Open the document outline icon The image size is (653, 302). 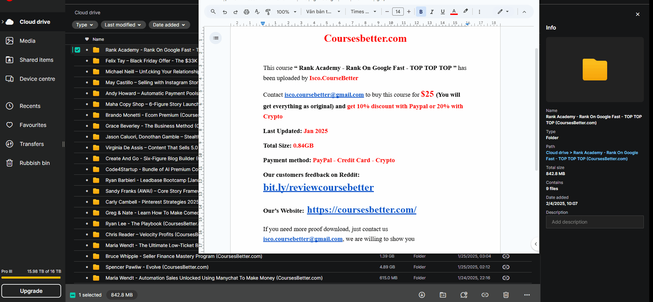[x=216, y=38]
